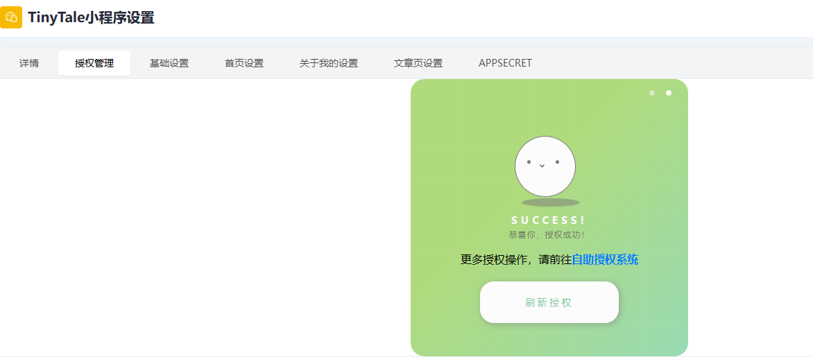Click the text 恭喜你，授权成功!
813x357 pixels.
coord(547,235)
